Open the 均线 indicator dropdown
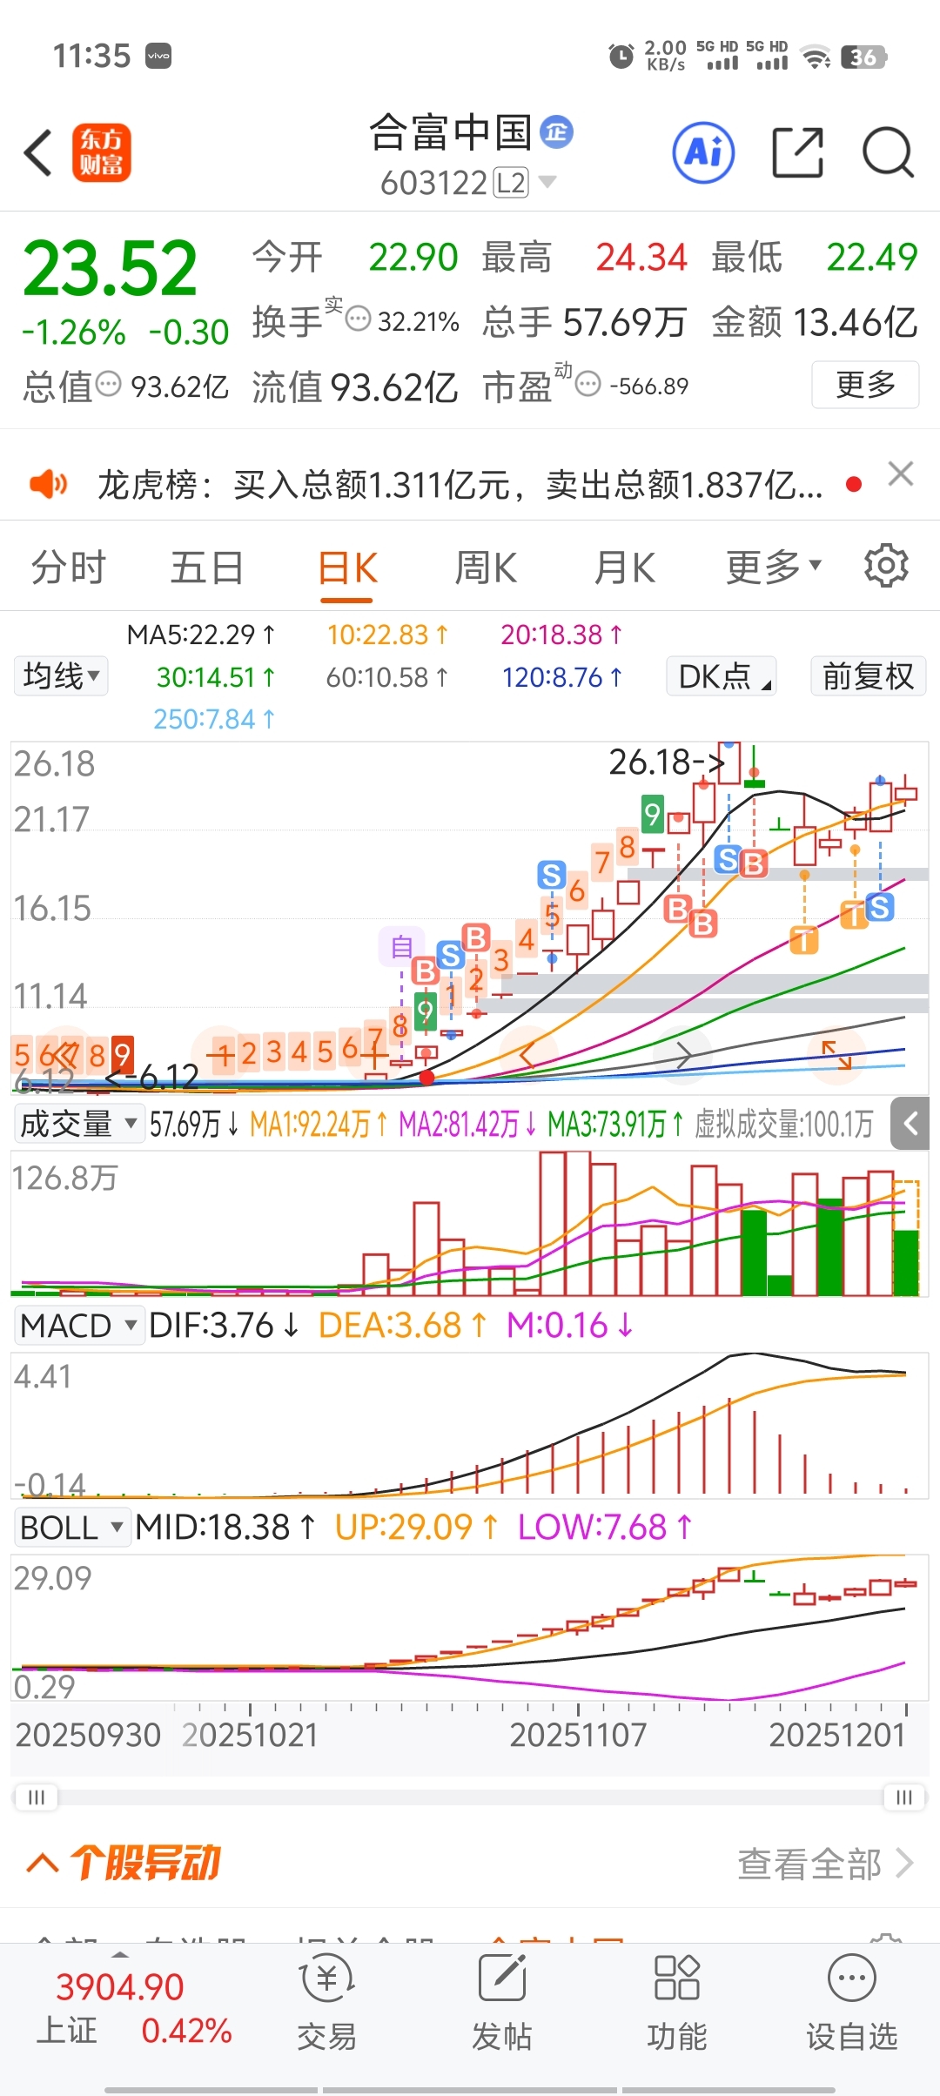940x2096 pixels. click(x=61, y=676)
